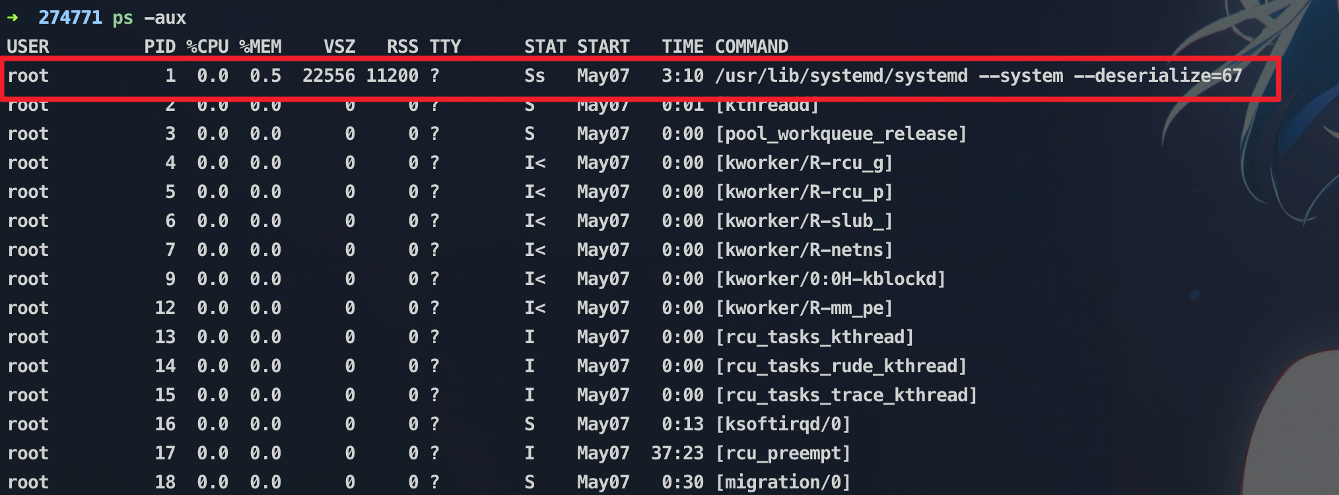
Task: Click the --deserialize=67 argument
Action: tap(1158, 76)
